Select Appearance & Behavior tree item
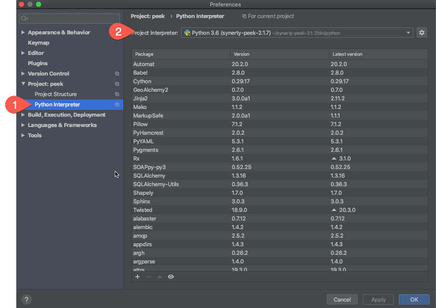Viewport: 436px width, 308px height. tap(59, 32)
